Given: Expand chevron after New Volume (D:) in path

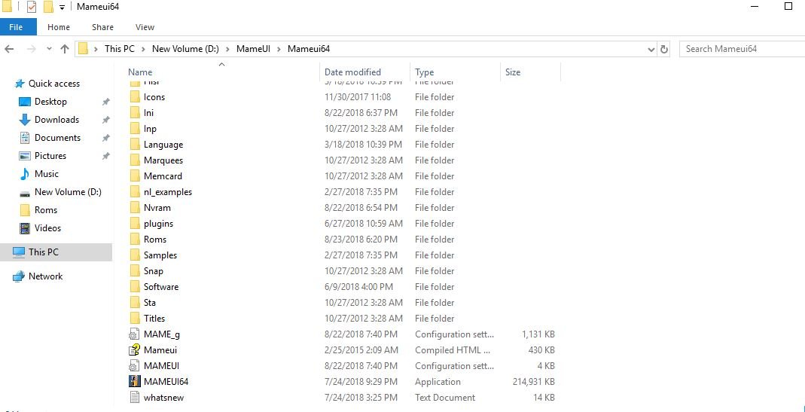Looking at the screenshot, I should 227,49.
